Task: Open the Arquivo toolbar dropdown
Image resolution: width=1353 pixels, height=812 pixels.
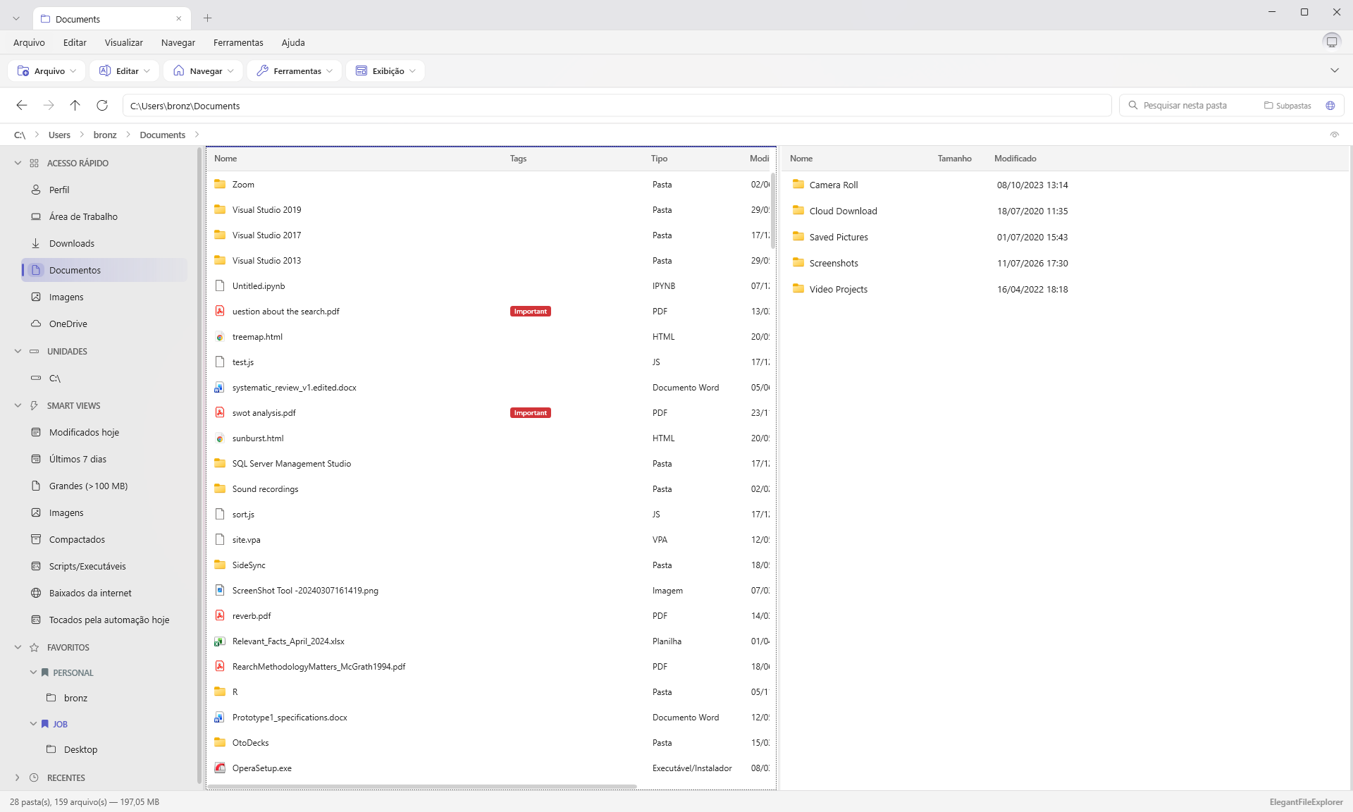Action: point(47,70)
